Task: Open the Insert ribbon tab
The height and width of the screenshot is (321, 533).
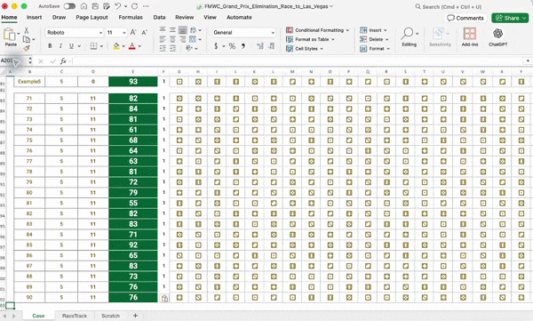Action: [34, 18]
